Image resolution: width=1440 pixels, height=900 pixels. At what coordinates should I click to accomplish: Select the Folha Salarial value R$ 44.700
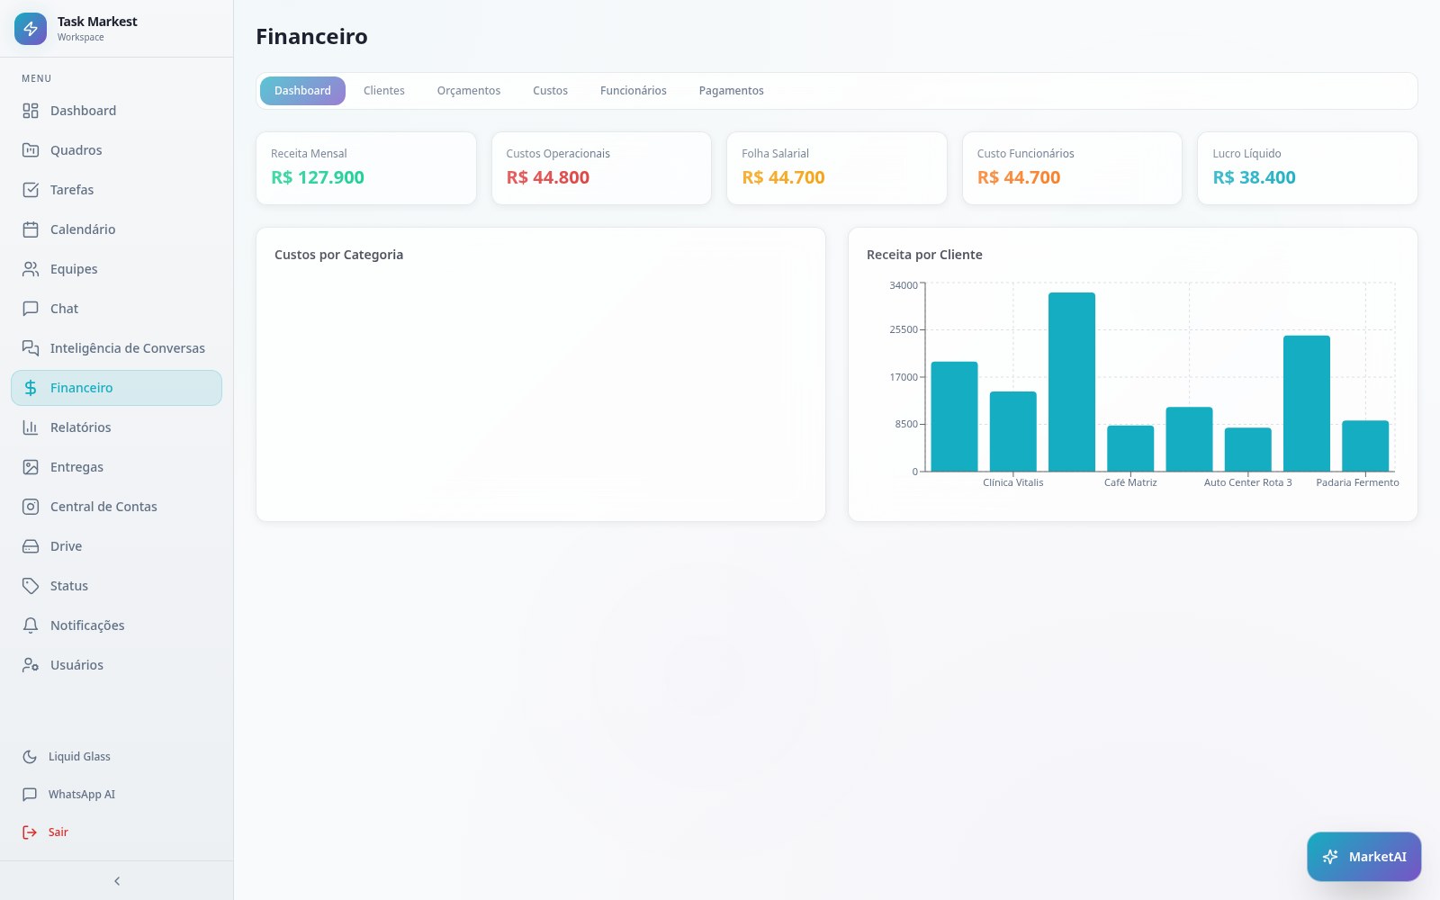click(783, 178)
